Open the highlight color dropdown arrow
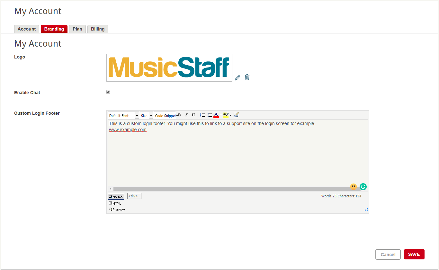 pos(230,115)
